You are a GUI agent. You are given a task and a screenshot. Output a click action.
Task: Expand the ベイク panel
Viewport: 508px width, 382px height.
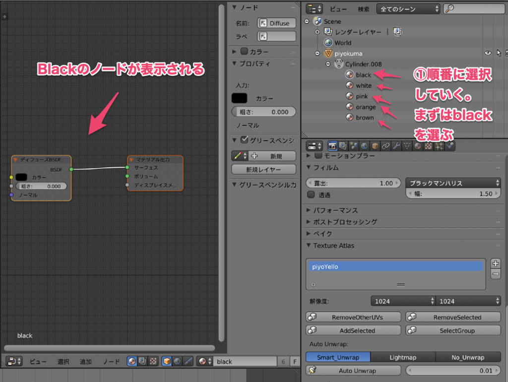tap(309, 233)
